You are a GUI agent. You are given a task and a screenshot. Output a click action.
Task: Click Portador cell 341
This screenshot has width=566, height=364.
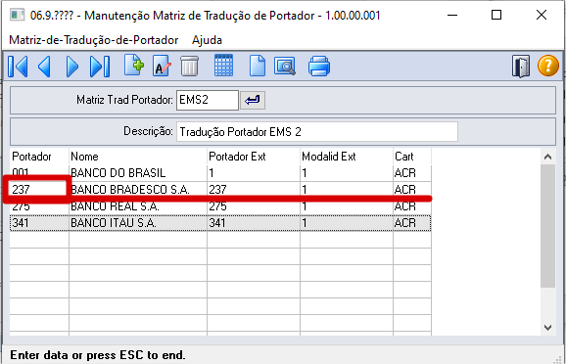[x=39, y=223]
